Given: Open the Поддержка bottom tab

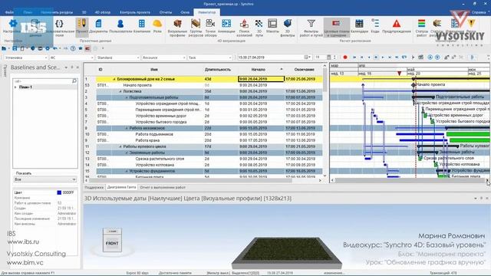Looking at the screenshot, I should 94,187.
